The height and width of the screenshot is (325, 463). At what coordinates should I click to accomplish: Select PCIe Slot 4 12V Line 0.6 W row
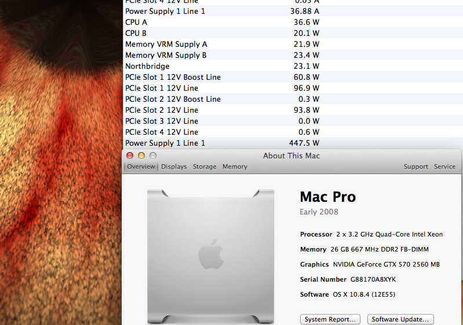[x=293, y=132]
